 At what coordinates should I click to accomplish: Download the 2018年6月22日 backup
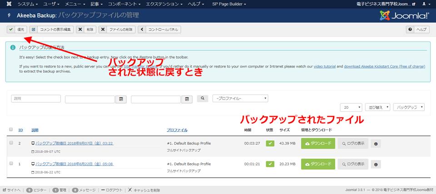(x=318, y=164)
